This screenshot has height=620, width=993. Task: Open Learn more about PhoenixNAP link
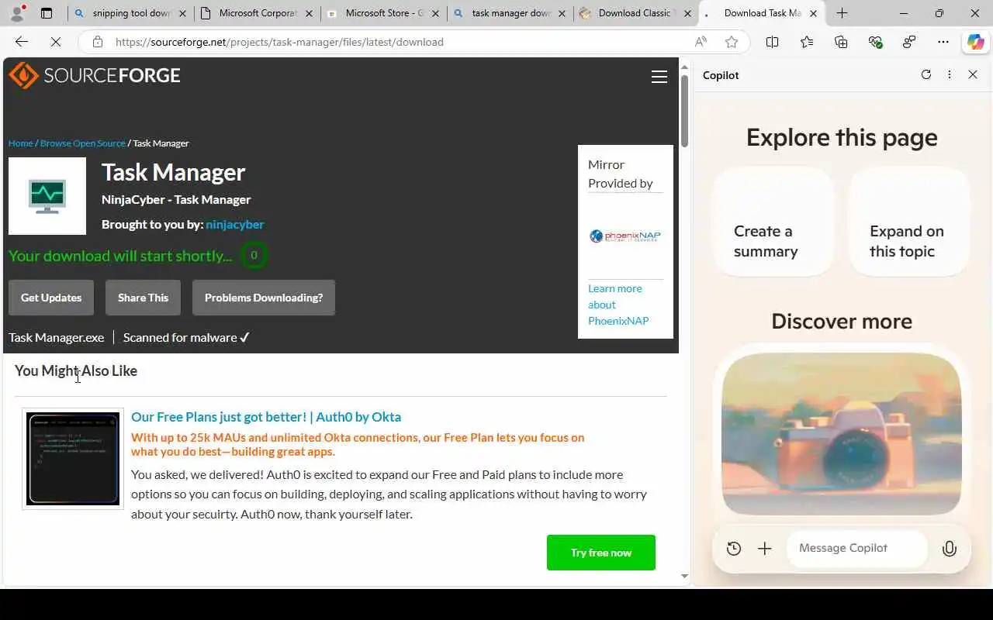click(618, 305)
